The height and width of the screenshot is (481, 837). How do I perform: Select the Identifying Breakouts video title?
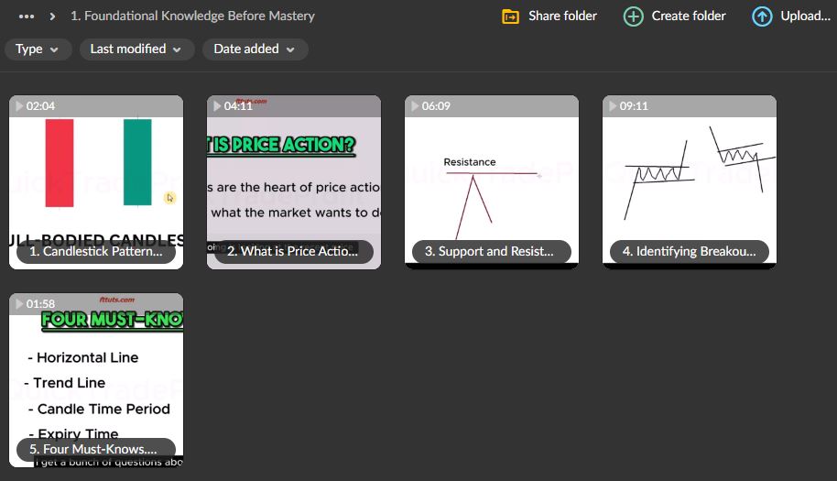pyautogui.click(x=689, y=252)
